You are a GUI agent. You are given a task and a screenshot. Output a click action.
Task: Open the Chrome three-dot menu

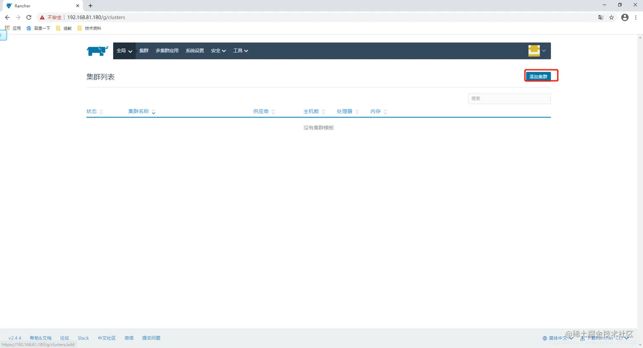(x=636, y=17)
